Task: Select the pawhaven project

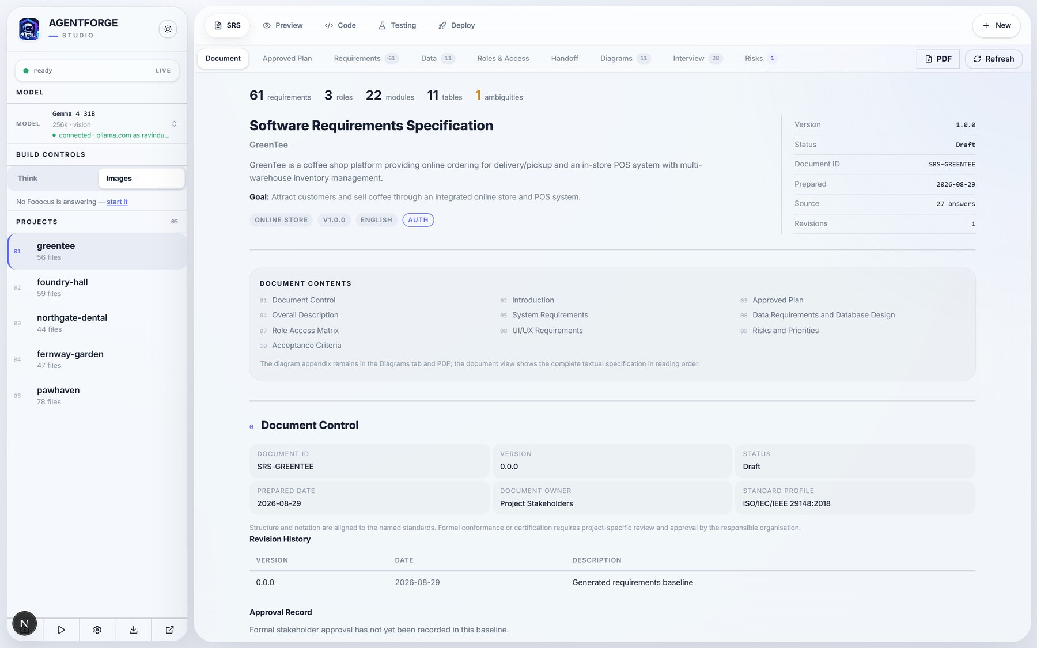Action: coord(97,396)
